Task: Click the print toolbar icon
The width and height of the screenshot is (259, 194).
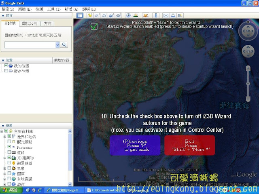Action: pos(173,15)
